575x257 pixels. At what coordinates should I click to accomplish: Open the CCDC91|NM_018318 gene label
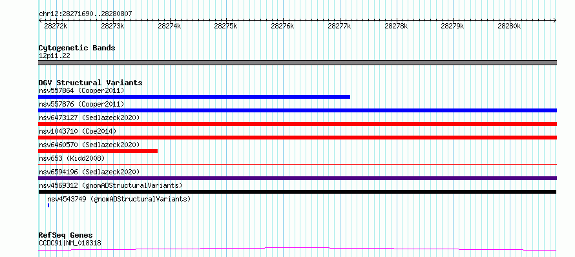click(70, 243)
